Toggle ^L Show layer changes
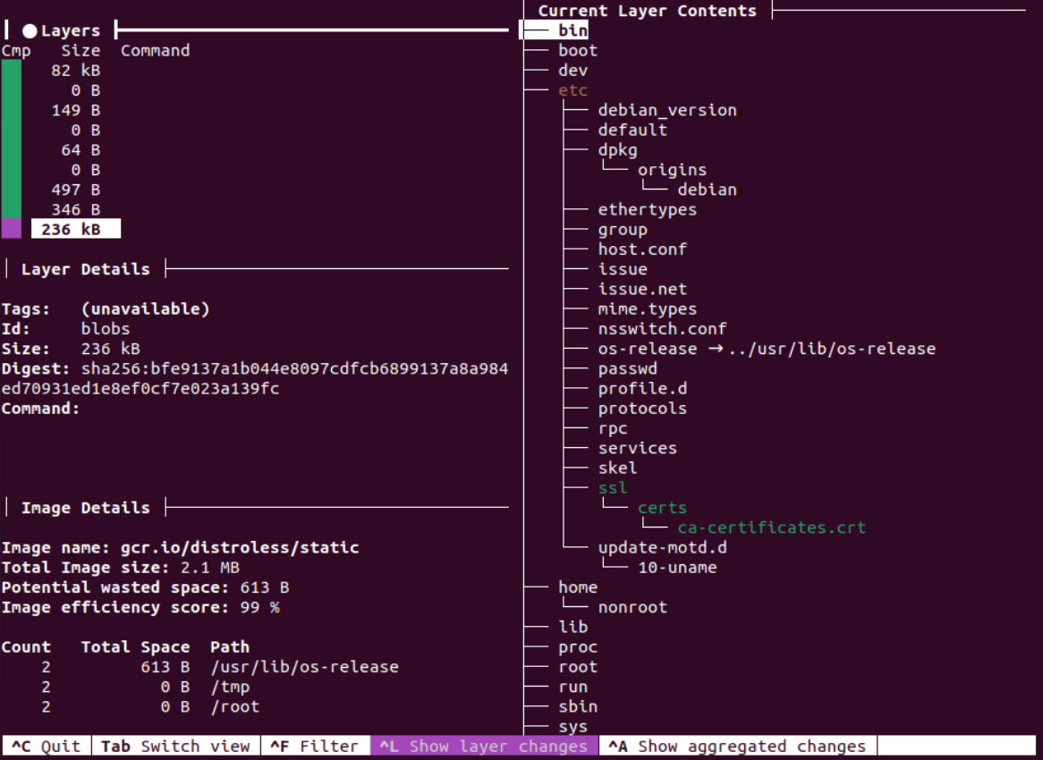 tap(484, 747)
